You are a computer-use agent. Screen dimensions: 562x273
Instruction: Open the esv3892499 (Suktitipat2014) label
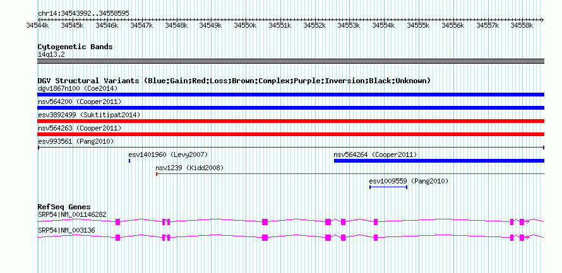(89, 115)
